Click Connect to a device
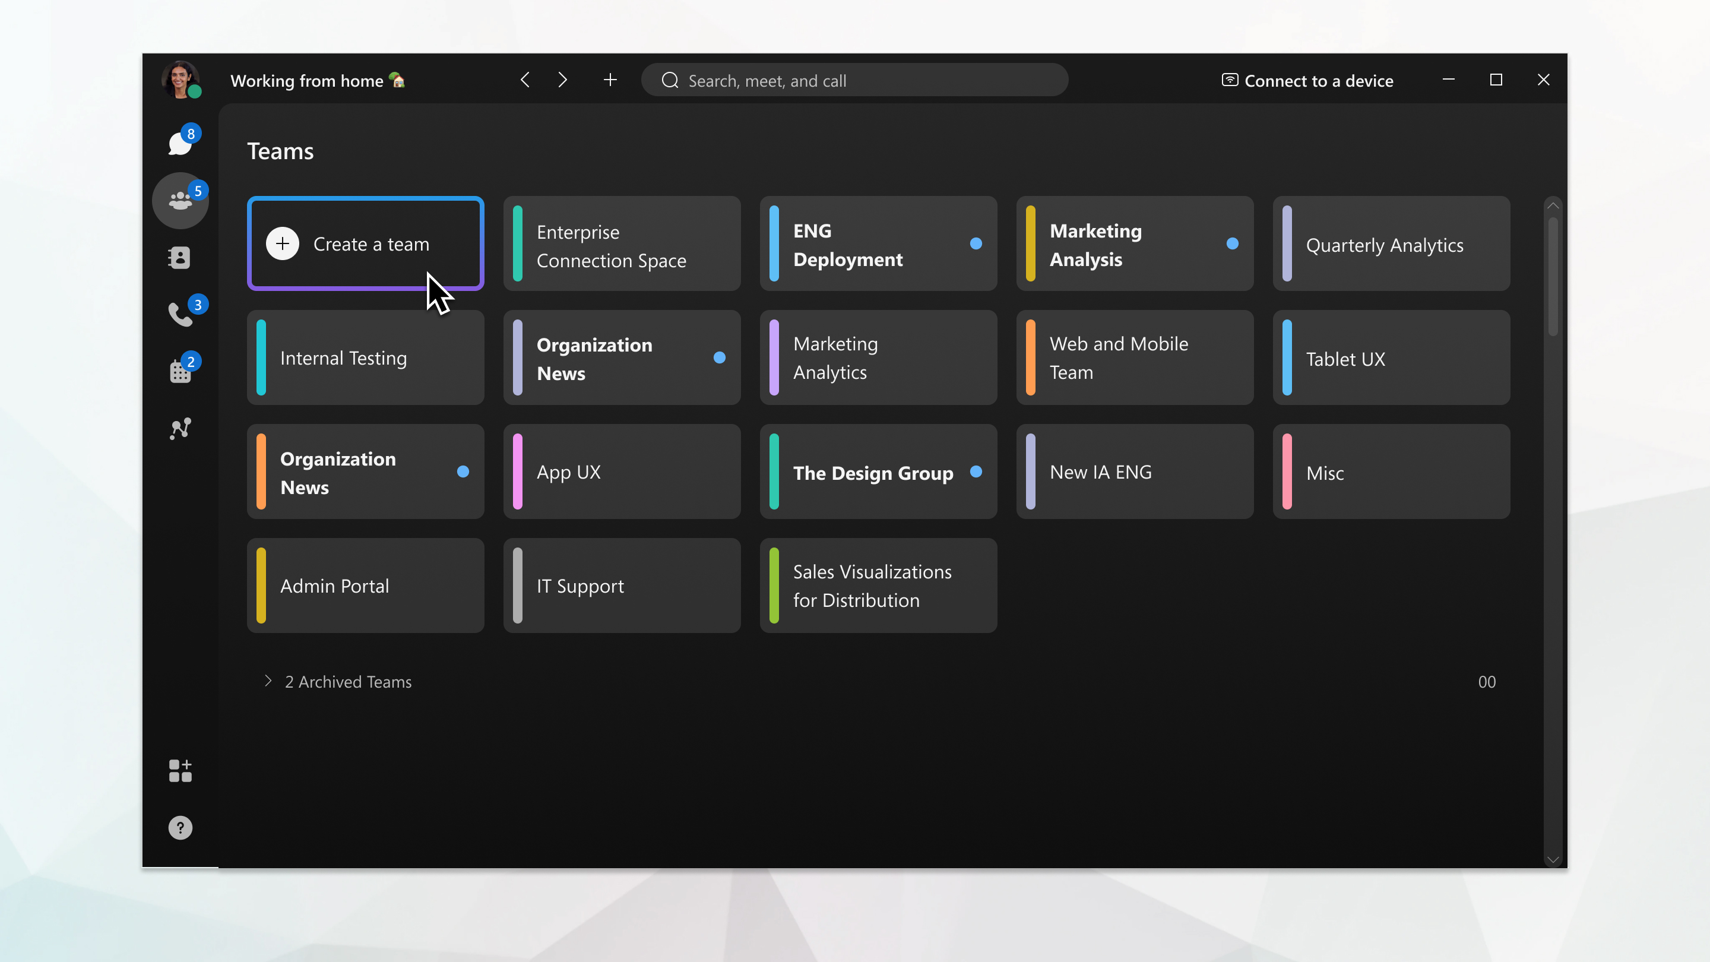 click(1307, 80)
